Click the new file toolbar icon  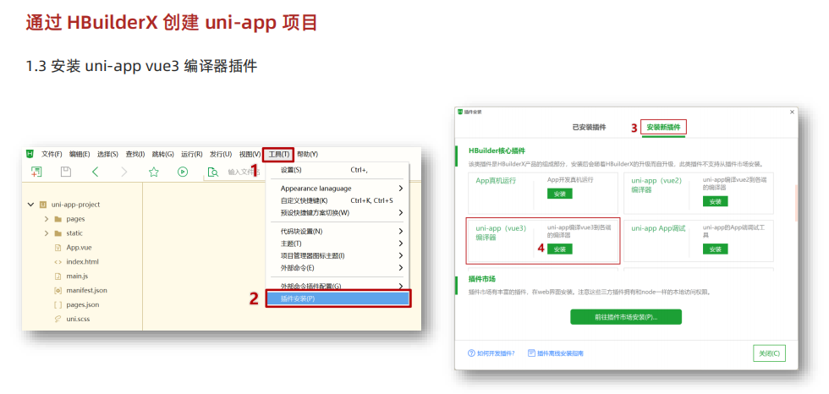[x=36, y=172]
